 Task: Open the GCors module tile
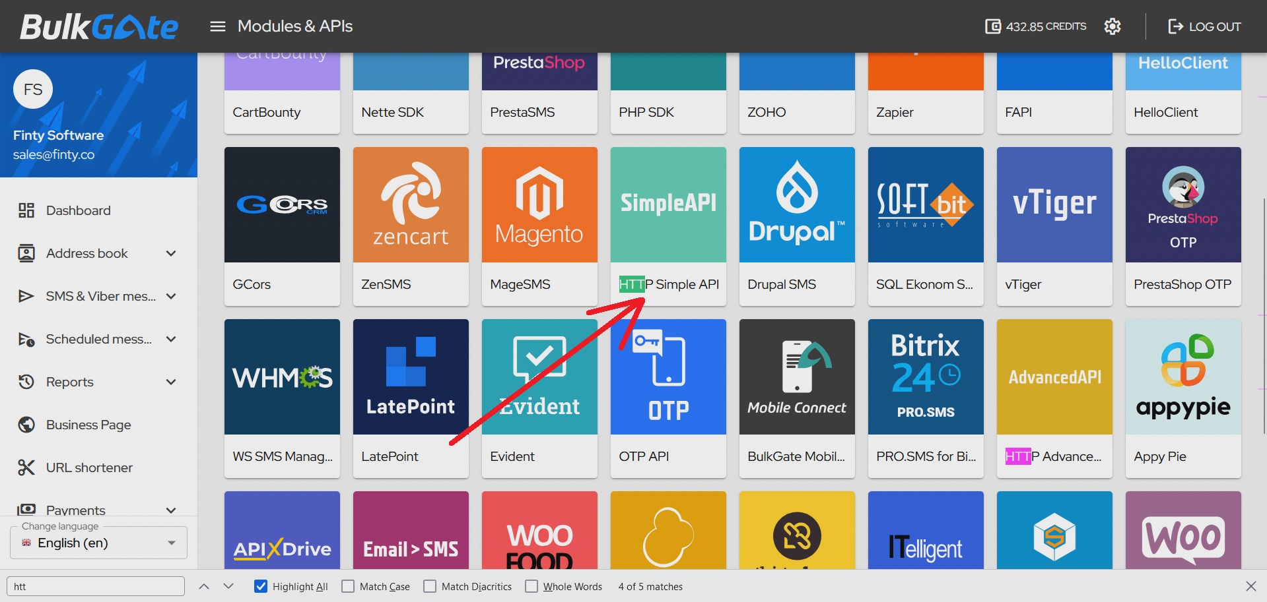coord(282,226)
